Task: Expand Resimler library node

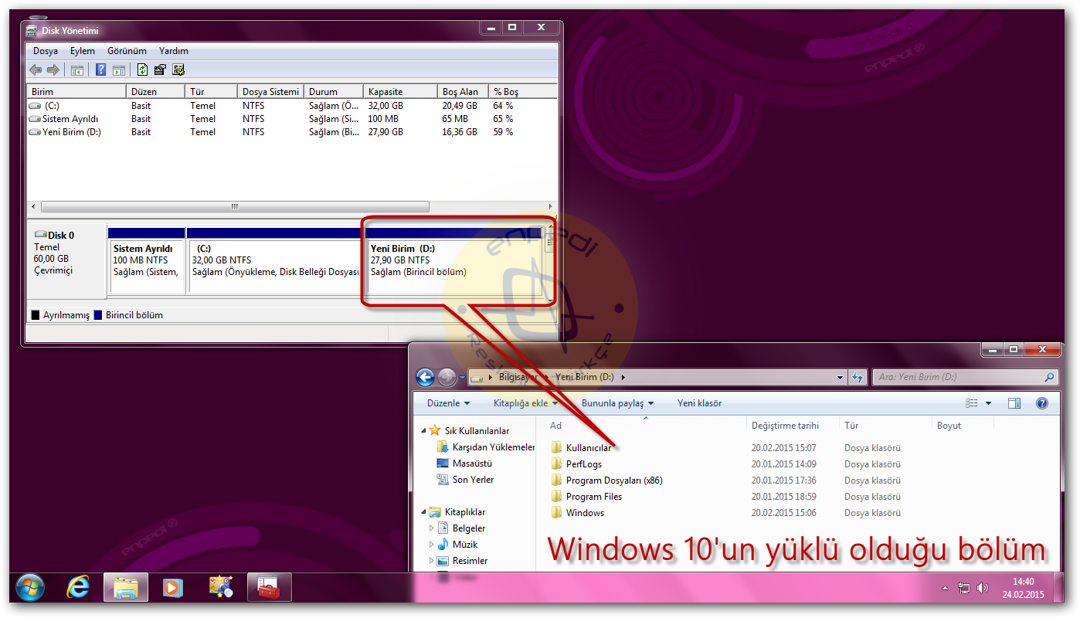Action: click(432, 561)
